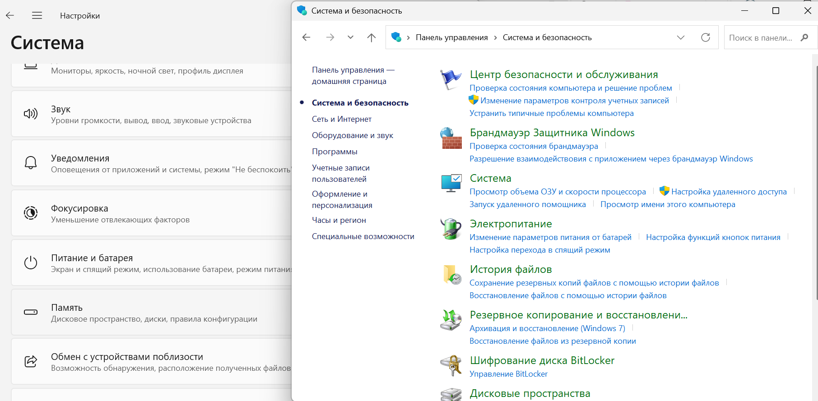This screenshot has width=818, height=401.
Task: Select 'Оборудование и звук' category
Action: (353, 135)
